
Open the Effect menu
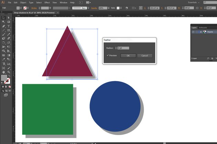tap(47, 2)
